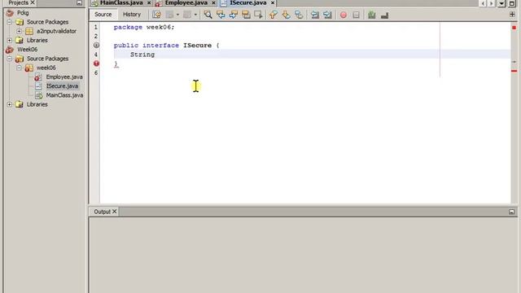Expand Libraries under Pckg project

tap(10, 40)
